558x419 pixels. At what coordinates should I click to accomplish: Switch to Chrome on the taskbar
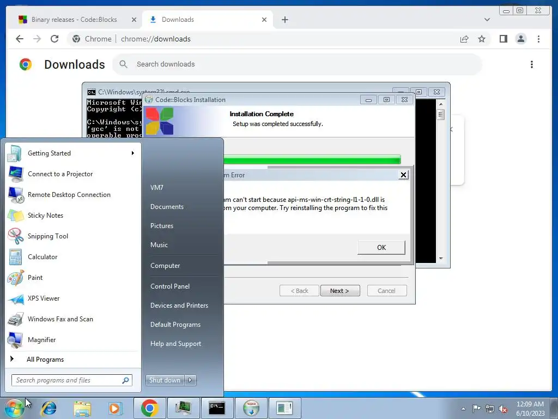point(149,408)
